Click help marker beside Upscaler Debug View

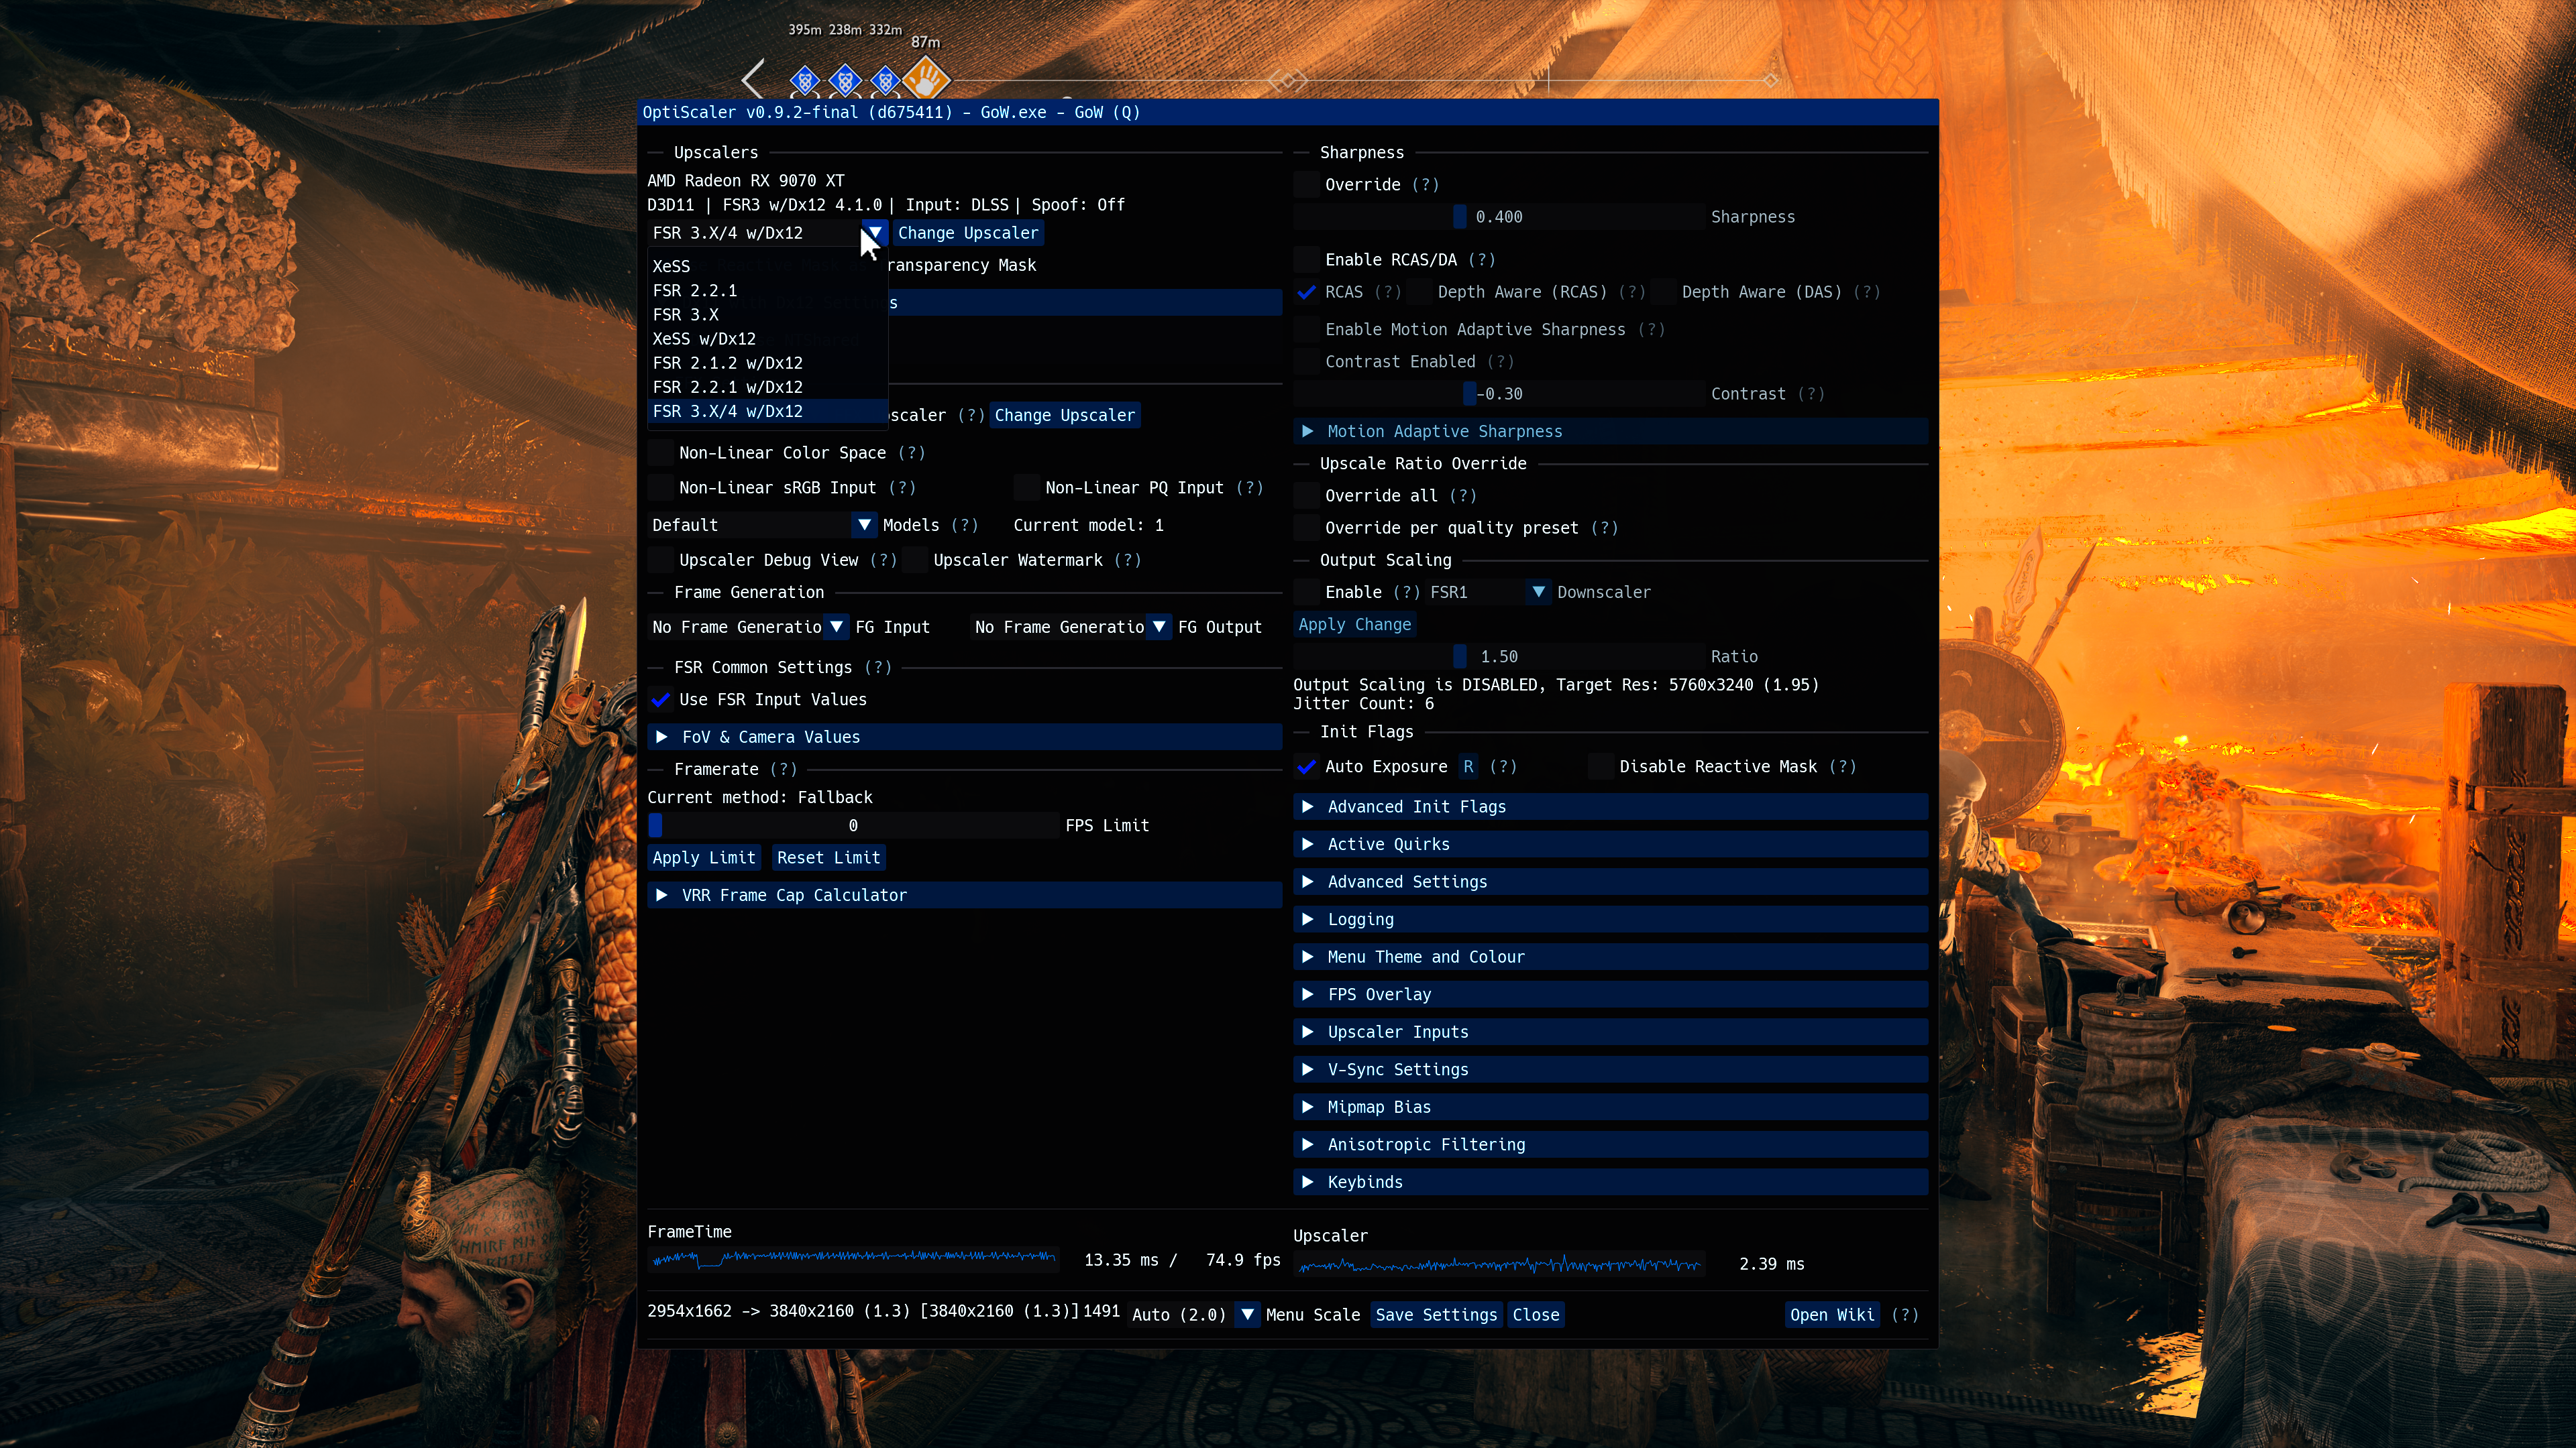point(883,560)
